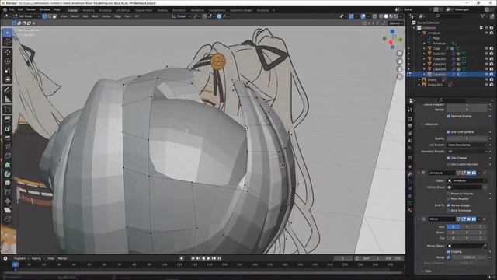497x280 pixels.
Task: Toggle proportional editing in header
Action: click(x=219, y=16)
